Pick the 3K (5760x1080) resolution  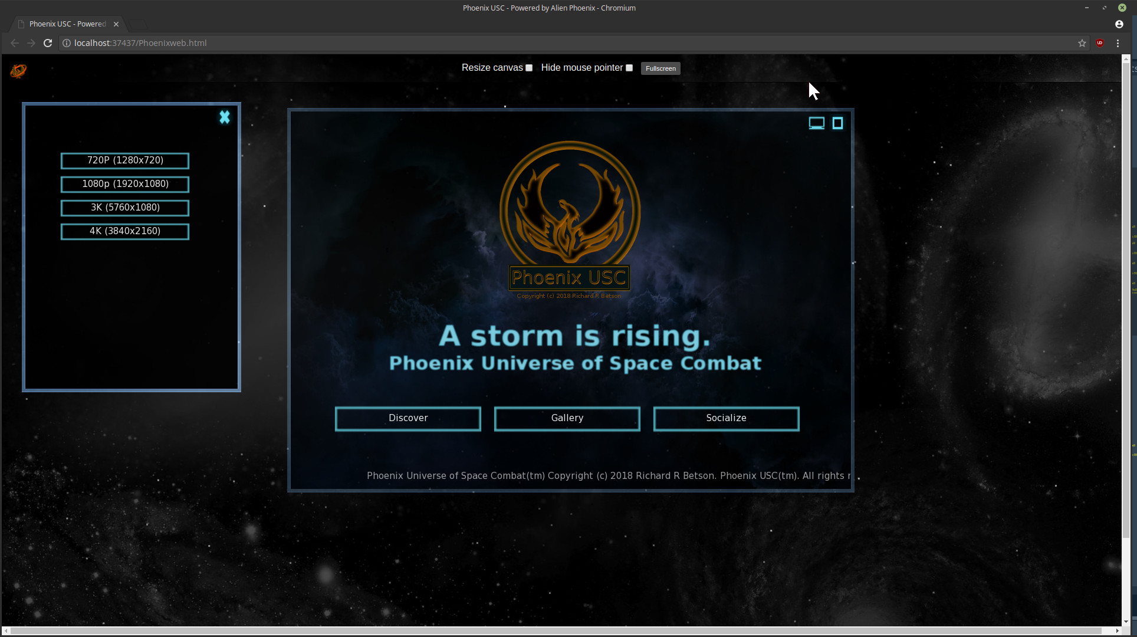[125, 208]
